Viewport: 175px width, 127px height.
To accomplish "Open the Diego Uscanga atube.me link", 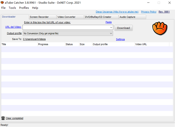I will point(117,12).
